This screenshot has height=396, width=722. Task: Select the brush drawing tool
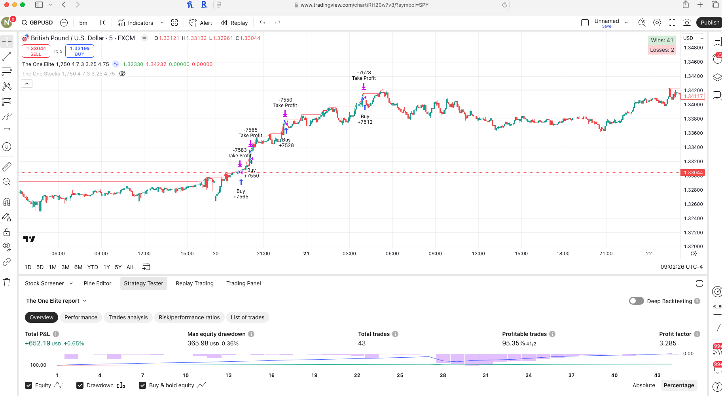tap(7, 117)
